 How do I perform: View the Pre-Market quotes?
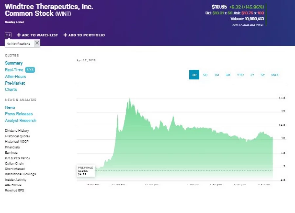(15, 83)
